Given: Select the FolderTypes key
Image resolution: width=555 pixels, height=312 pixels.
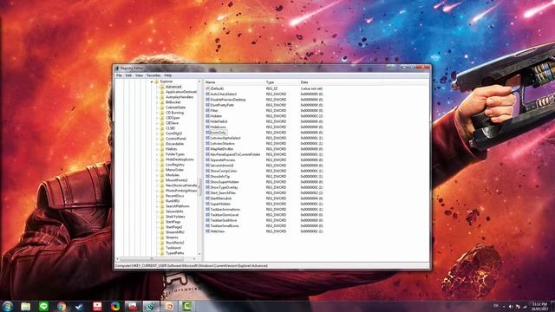Looking at the screenshot, I should [175, 154].
